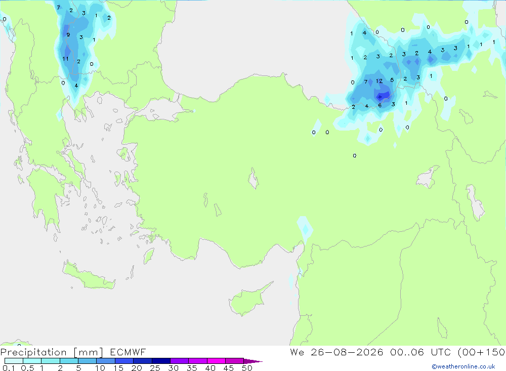Select the 2–5 mm legend color swatch
Screen dimensions: 506x371
[69, 361]
